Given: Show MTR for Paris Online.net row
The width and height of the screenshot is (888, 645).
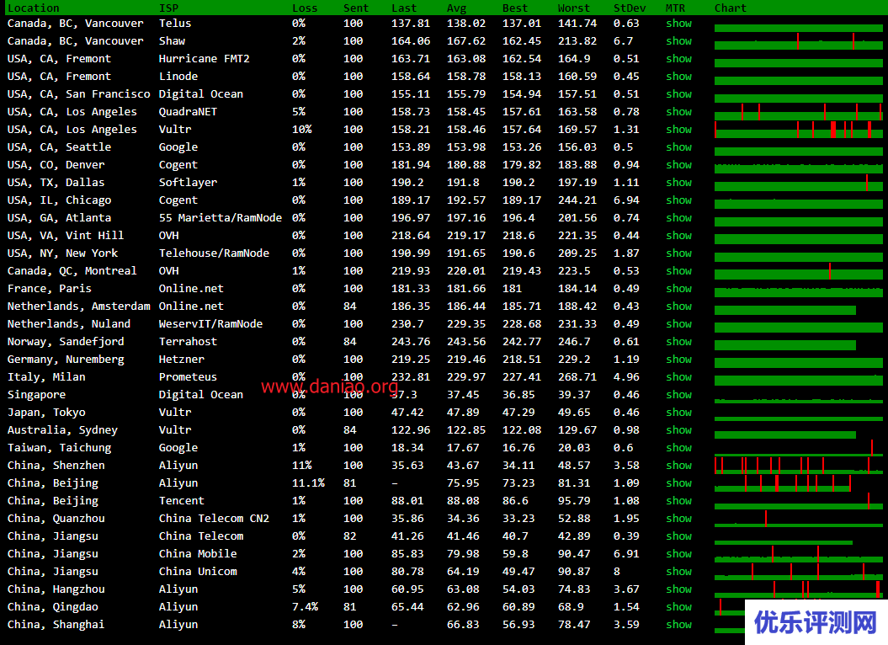Looking at the screenshot, I should pyautogui.click(x=678, y=289).
